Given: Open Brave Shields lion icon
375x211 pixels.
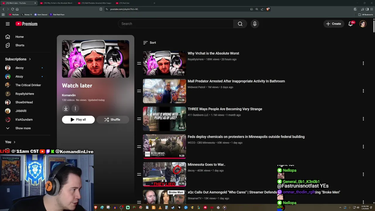Looking at the screenshot, I should [268, 9].
